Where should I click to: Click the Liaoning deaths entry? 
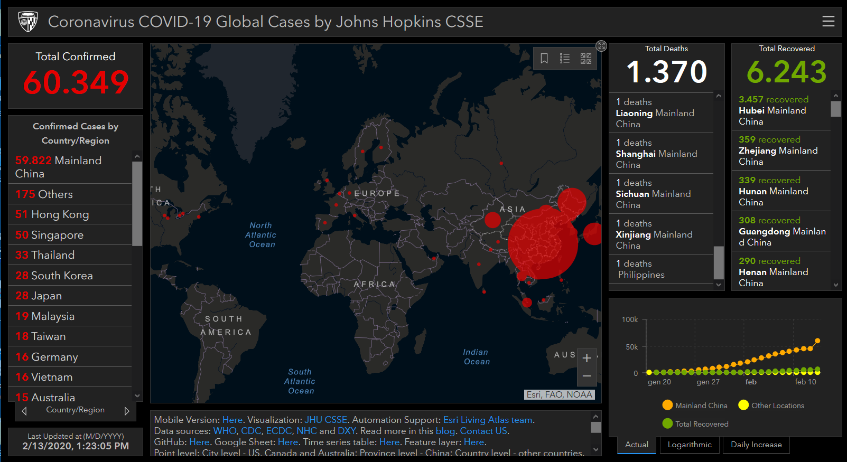pyautogui.click(x=661, y=113)
